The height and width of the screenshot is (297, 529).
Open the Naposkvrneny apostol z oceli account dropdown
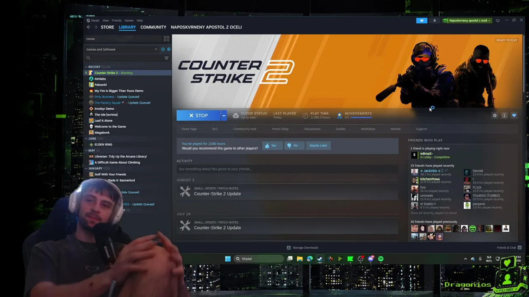(467, 21)
